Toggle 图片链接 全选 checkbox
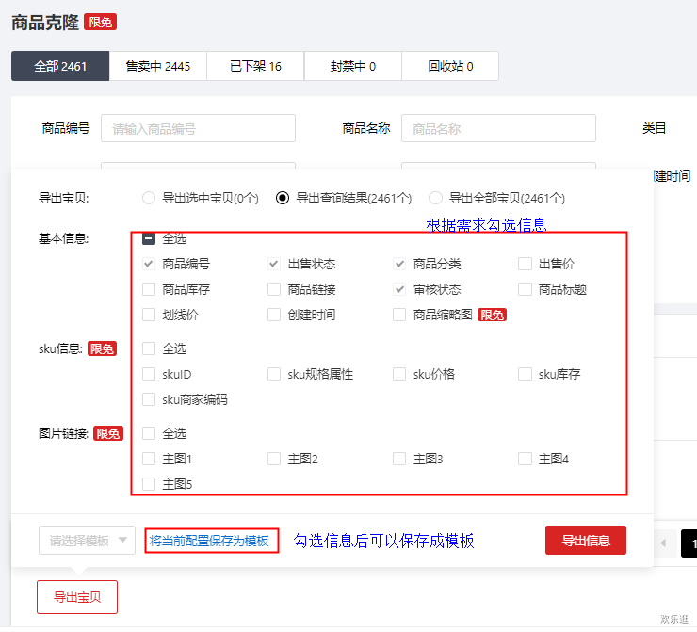 [x=149, y=433]
